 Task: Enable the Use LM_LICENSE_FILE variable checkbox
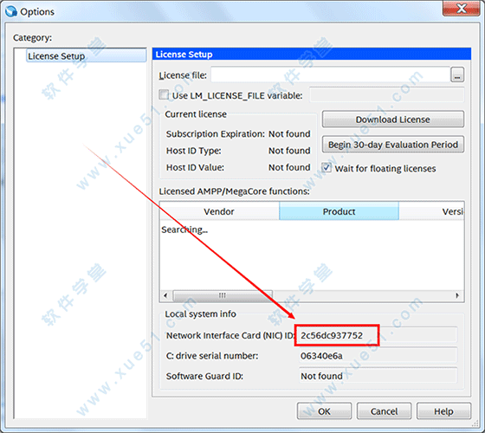coord(164,94)
